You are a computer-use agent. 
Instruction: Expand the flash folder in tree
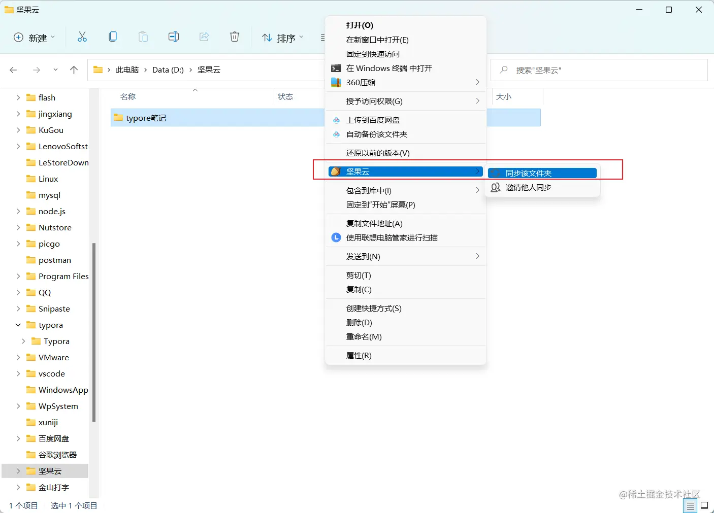click(18, 97)
